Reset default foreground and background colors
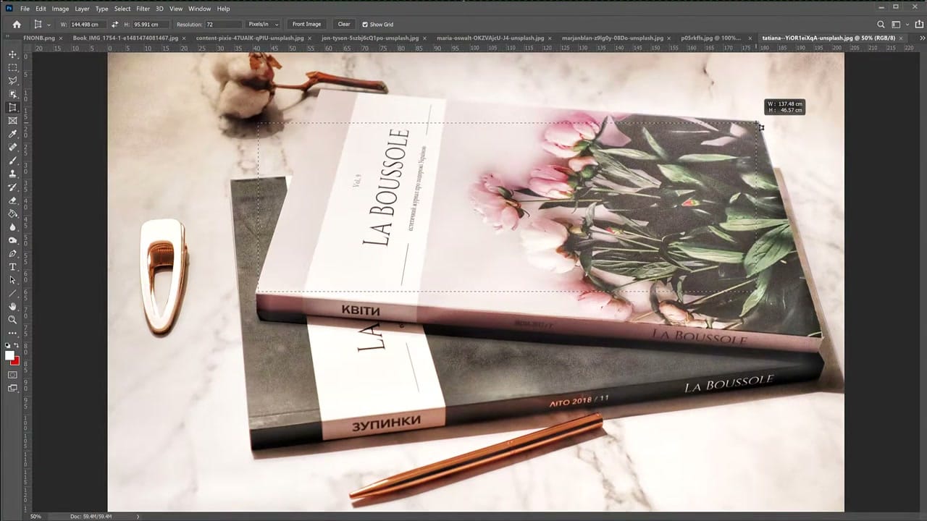 coord(9,346)
